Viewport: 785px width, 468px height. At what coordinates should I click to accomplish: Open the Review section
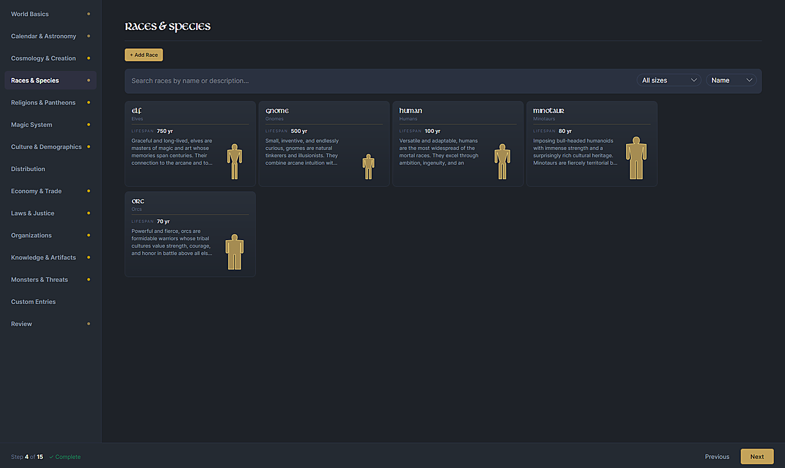(50, 323)
